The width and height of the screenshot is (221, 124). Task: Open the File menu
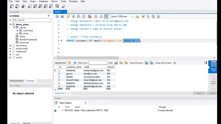click(x=11, y=1)
